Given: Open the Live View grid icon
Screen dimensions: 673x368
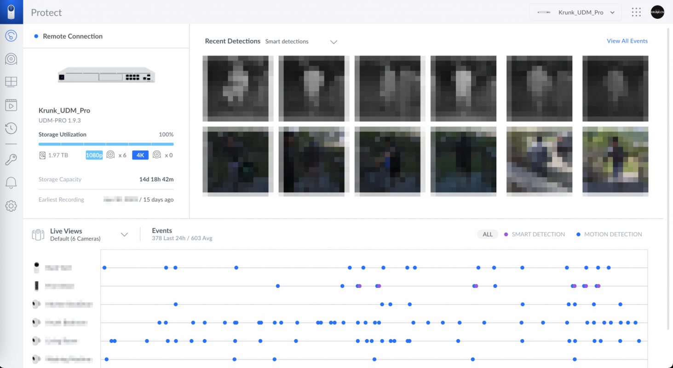Looking at the screenshot, I should [x=11, y=82].
